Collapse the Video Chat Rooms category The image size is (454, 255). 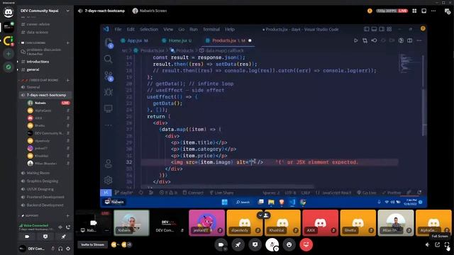click(39, 80)
